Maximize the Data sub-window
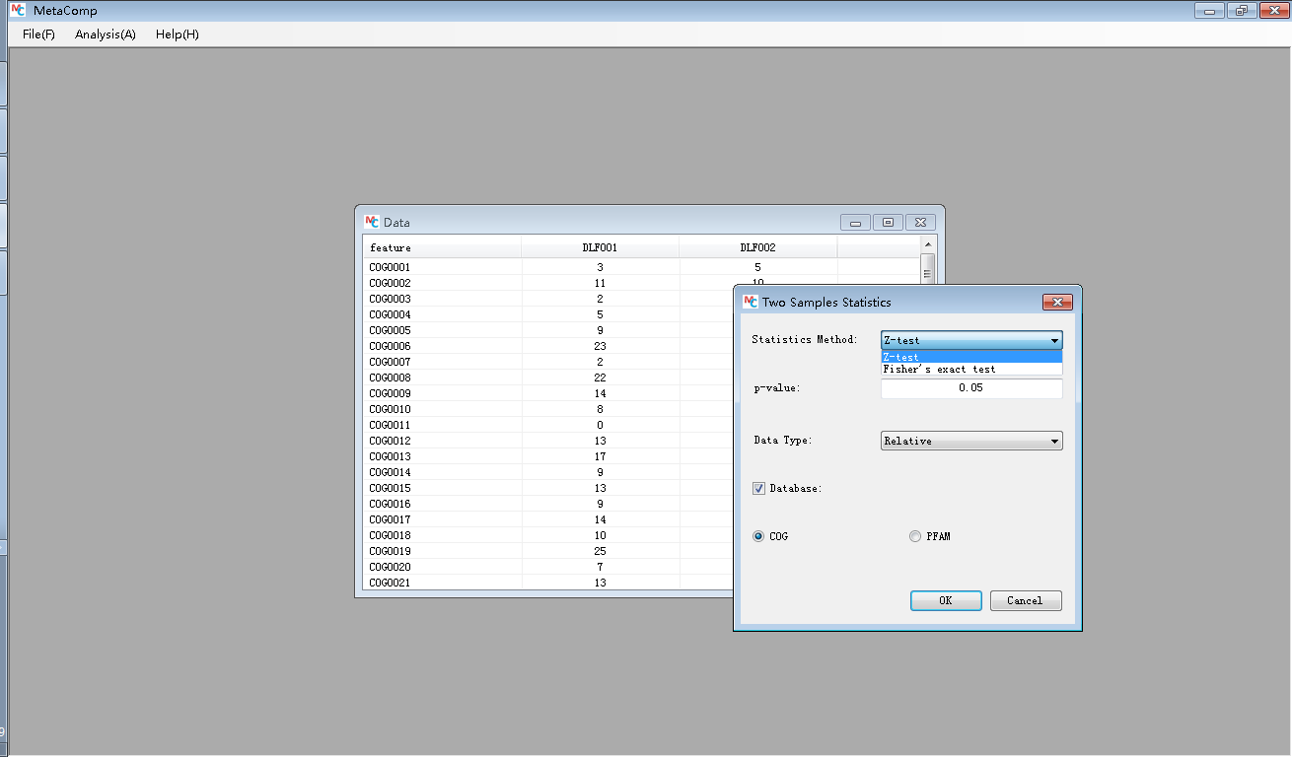The width and height of the screenshot is (1292, 757). (888, 223)
